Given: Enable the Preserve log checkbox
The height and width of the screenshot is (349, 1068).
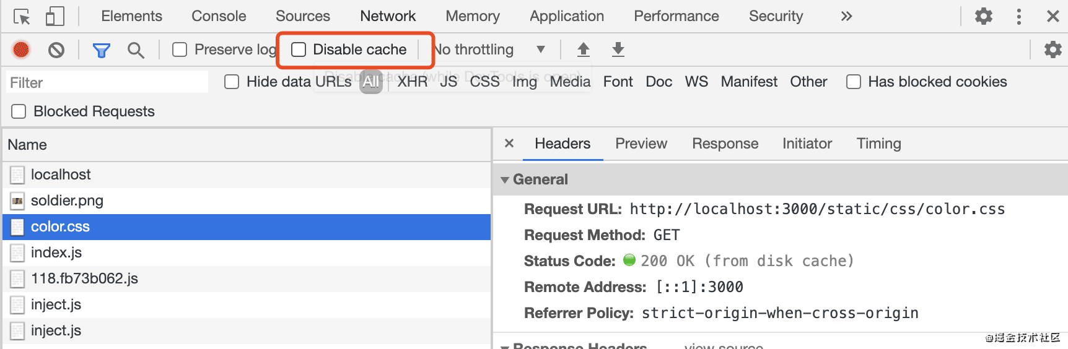Looking at the screenshot, I should coord(180,50).
